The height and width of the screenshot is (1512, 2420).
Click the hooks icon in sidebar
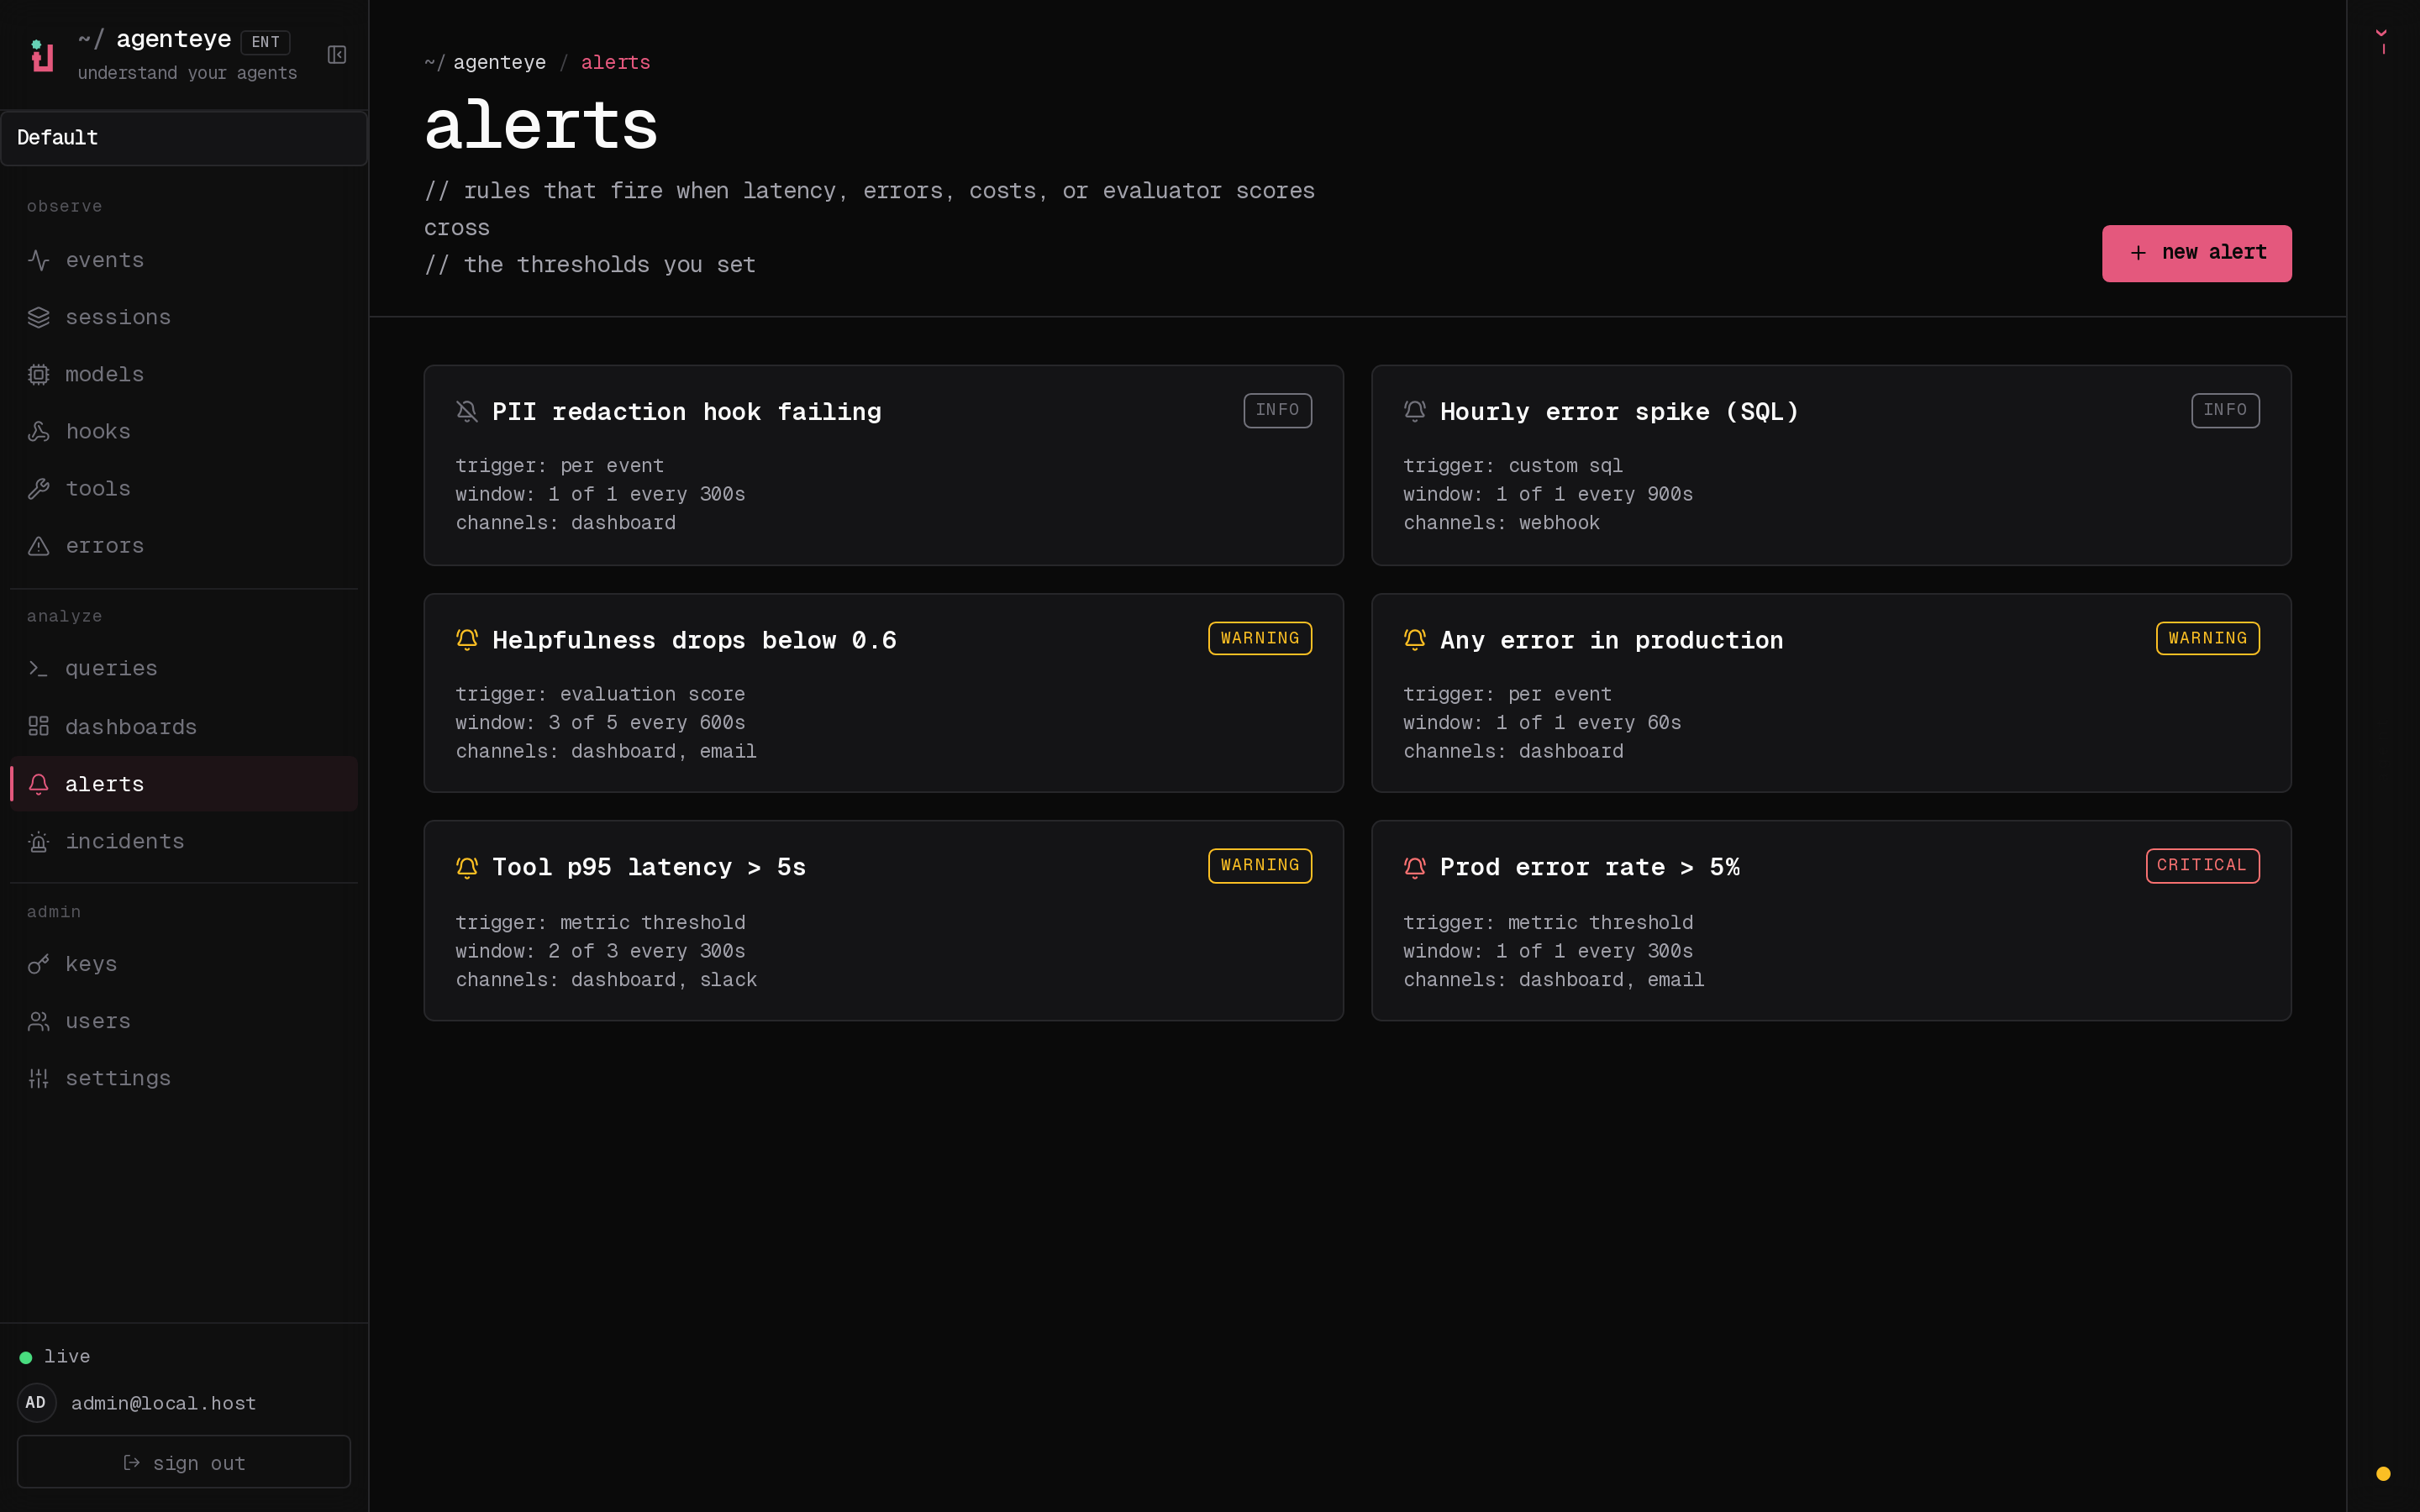pyautogui.click(x=39, y=431)
